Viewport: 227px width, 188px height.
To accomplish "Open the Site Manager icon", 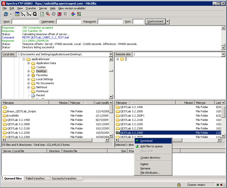I will 6,14.
